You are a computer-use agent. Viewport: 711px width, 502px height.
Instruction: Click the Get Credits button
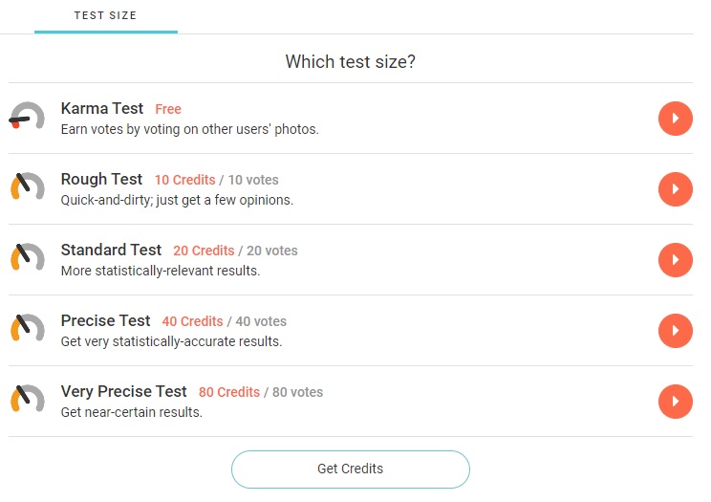tap(351, 469)
